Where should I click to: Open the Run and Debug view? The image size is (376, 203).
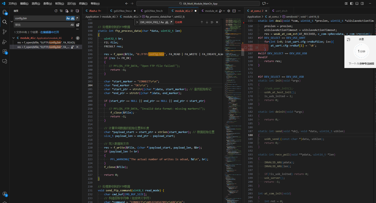(x=5, y=41)
